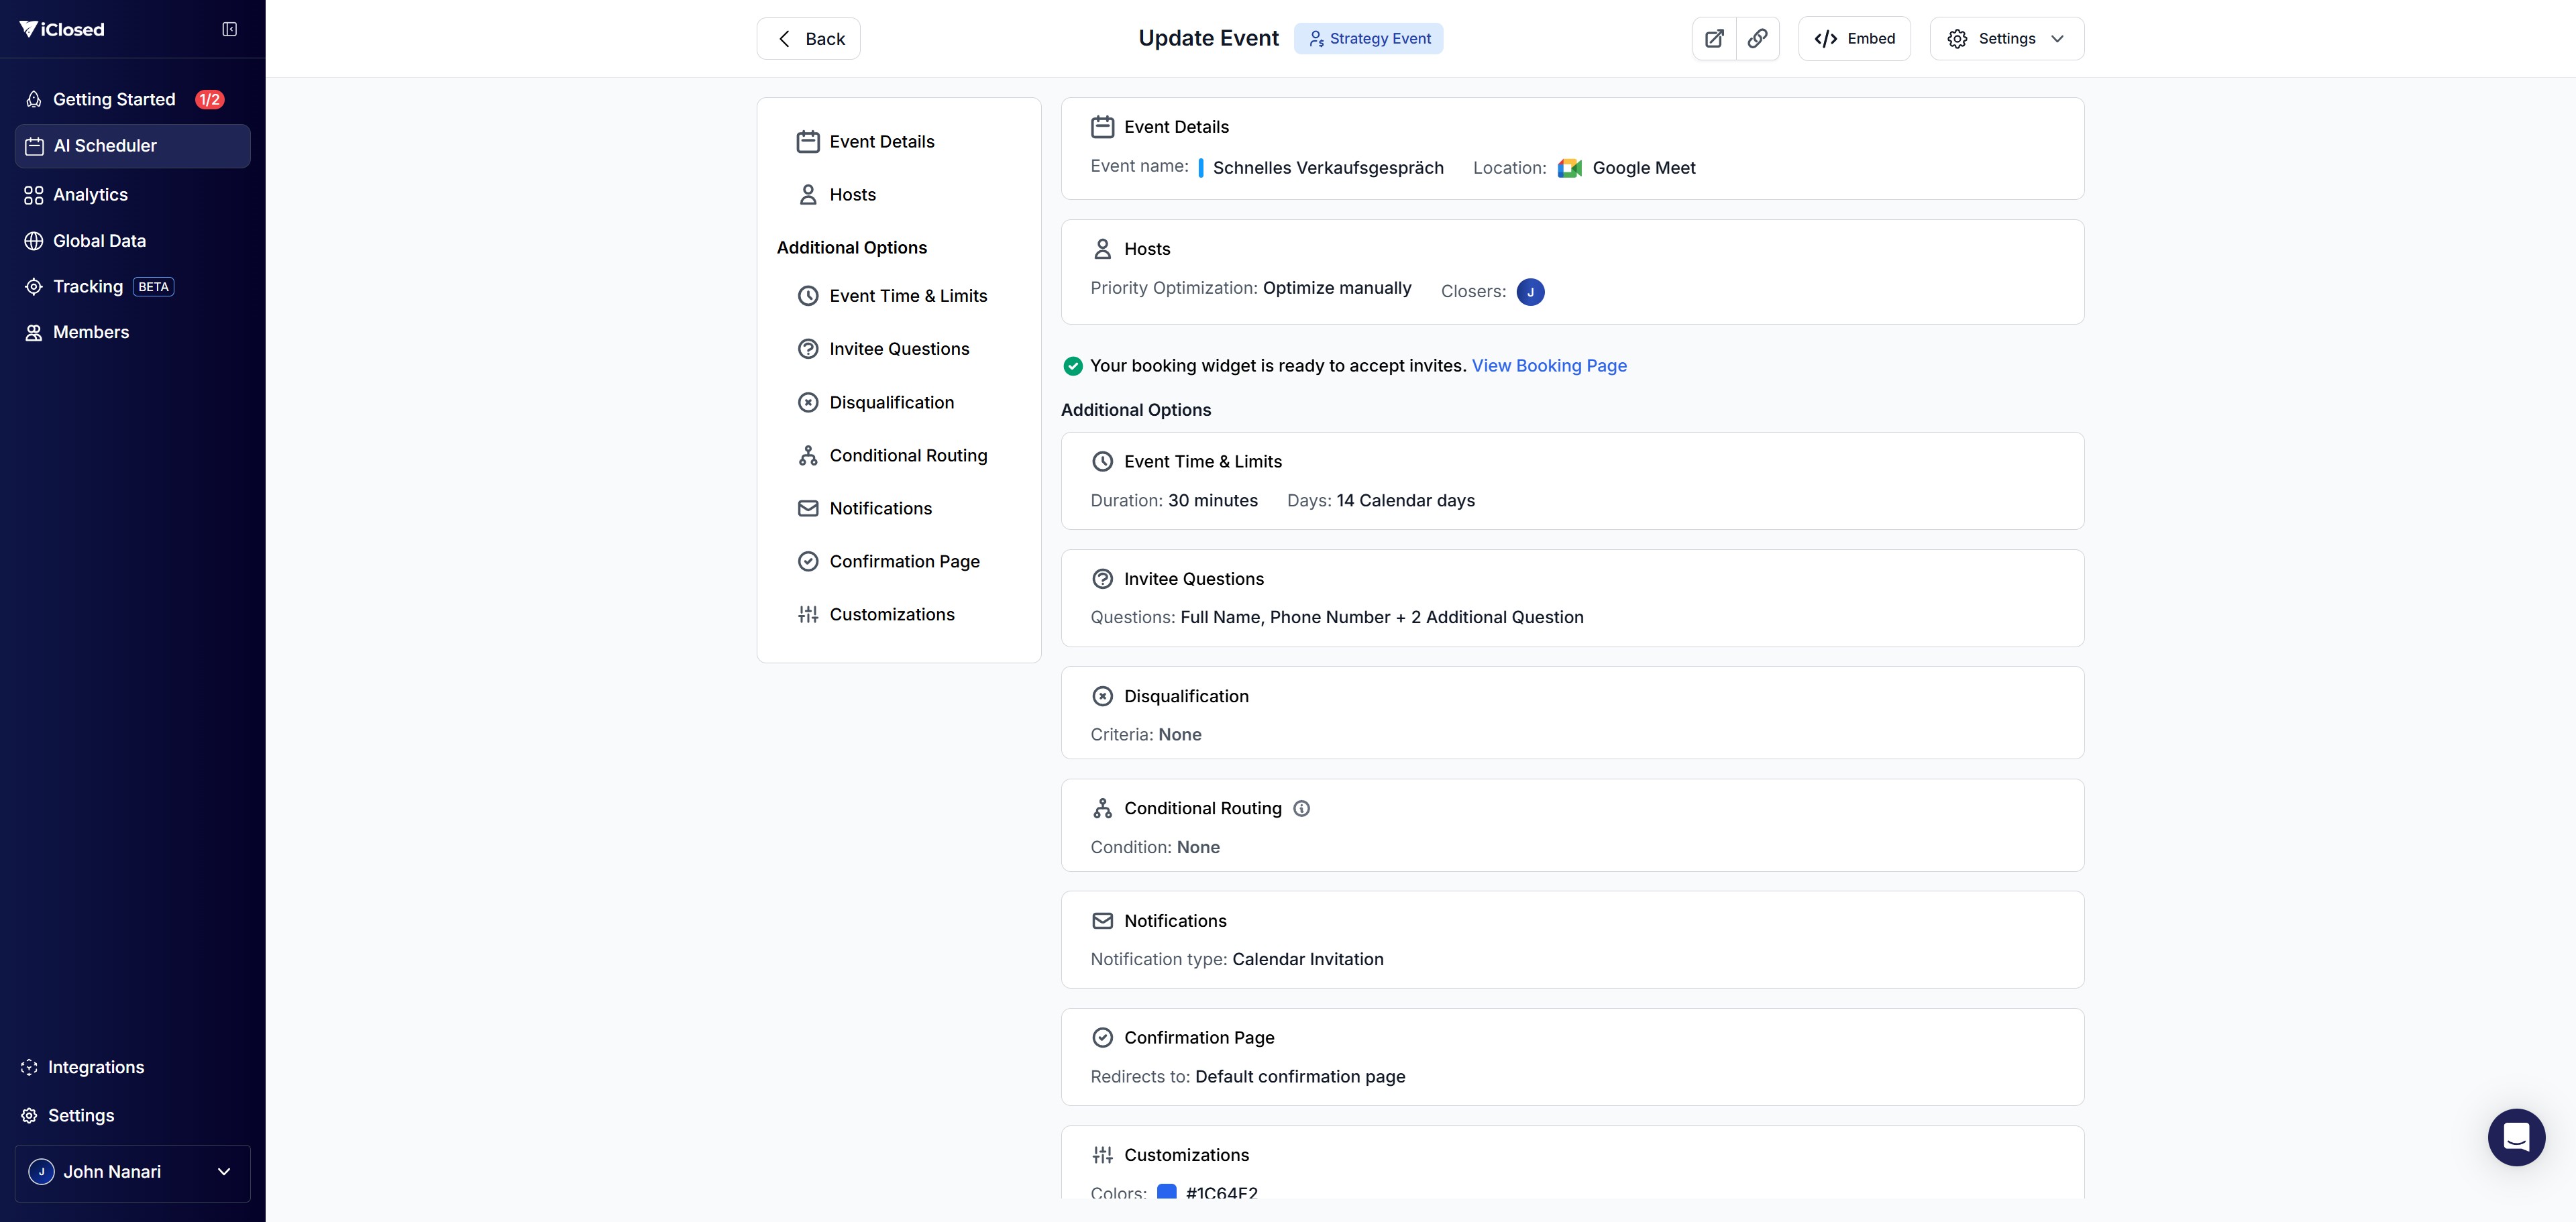Select Customizations in options list
This screenshot has height=1222, width=2576.
891,614
